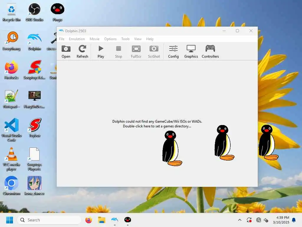Open the Help menu
The width and height of the screenshot is (302, 227).
[150, 39]
